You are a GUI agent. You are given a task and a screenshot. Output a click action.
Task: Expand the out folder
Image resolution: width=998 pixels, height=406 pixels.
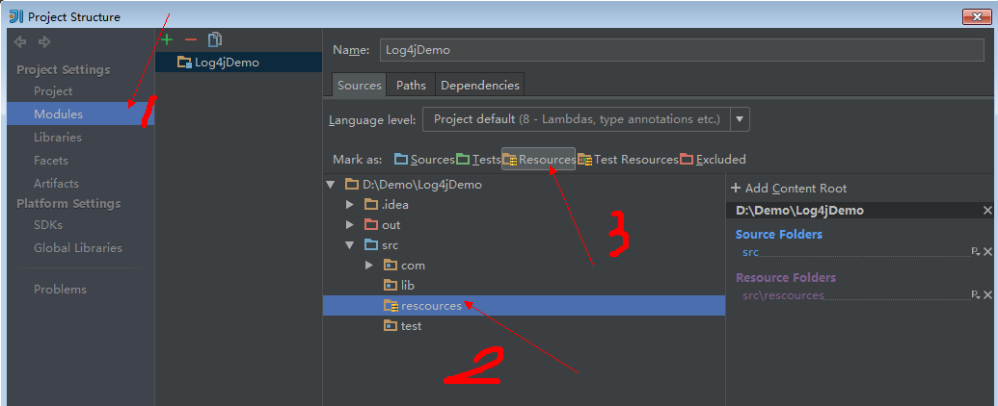(349, 225)
